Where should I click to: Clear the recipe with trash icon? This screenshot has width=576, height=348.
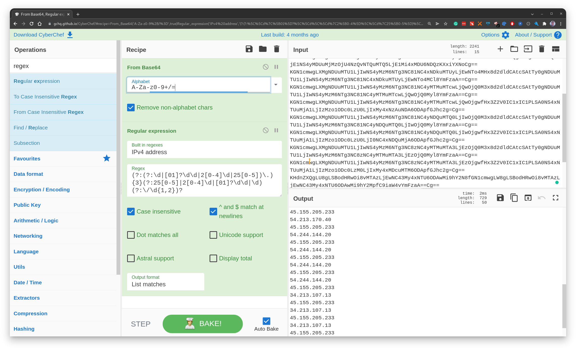276,49
